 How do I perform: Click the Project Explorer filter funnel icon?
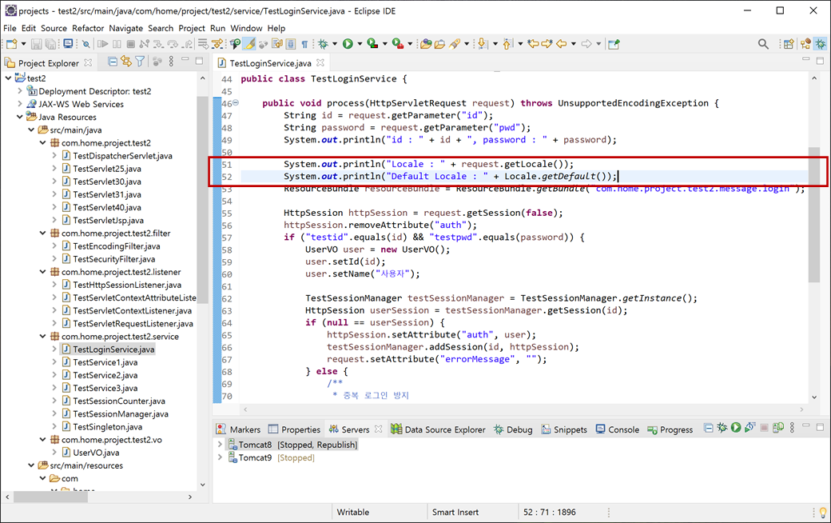140,62
